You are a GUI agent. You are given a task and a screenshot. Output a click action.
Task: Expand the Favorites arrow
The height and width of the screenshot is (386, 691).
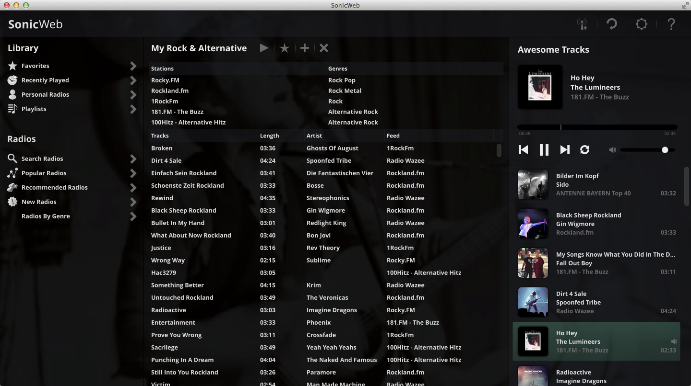133,66
